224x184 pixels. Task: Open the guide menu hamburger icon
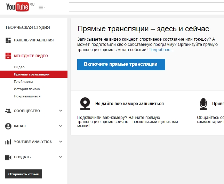(42, 7)
